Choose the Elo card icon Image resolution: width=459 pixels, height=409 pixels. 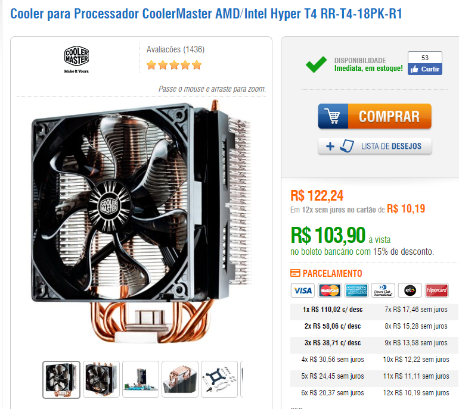pyautogui.click(x=410, y=291)
